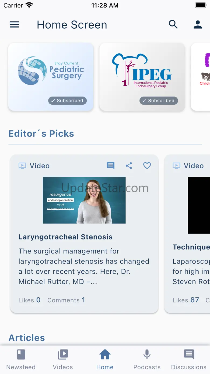Open comments on Laryngotracheal Stenosis video
Screen dimensions: 210x374
[x=111, y=166]
